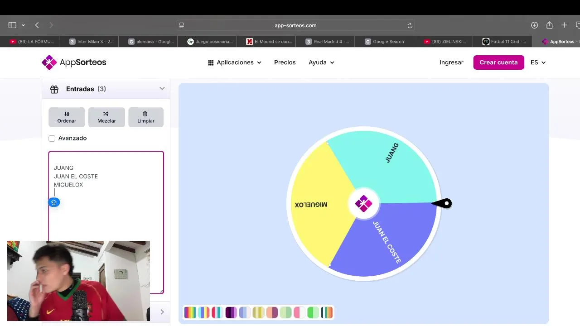Screen dimensions: 580x326
Task: Click the yellow MIGUELOX wheel segment
Action: click(319, 204)
